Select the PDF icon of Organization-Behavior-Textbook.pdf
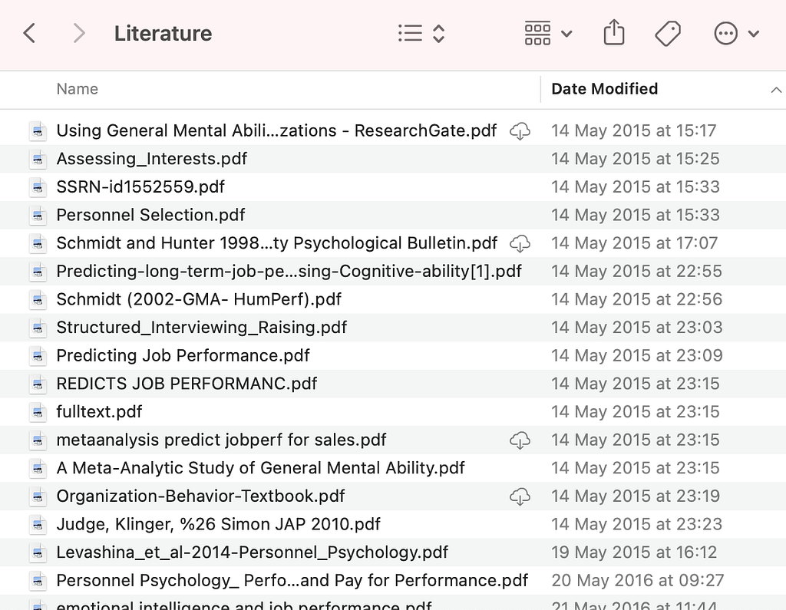 38,496
